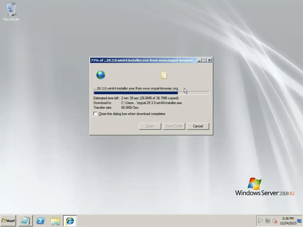Switch to Internet Explorer taskbar button
The width and height of the screenshot is (303, 227).
(70, 220)
